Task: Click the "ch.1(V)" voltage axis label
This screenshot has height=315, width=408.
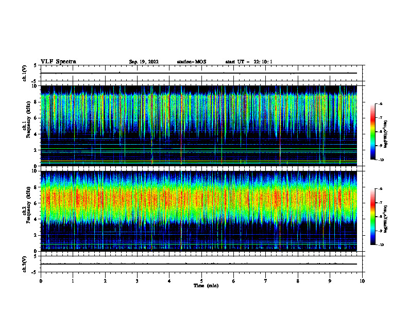Action: [x=25, y=73]
